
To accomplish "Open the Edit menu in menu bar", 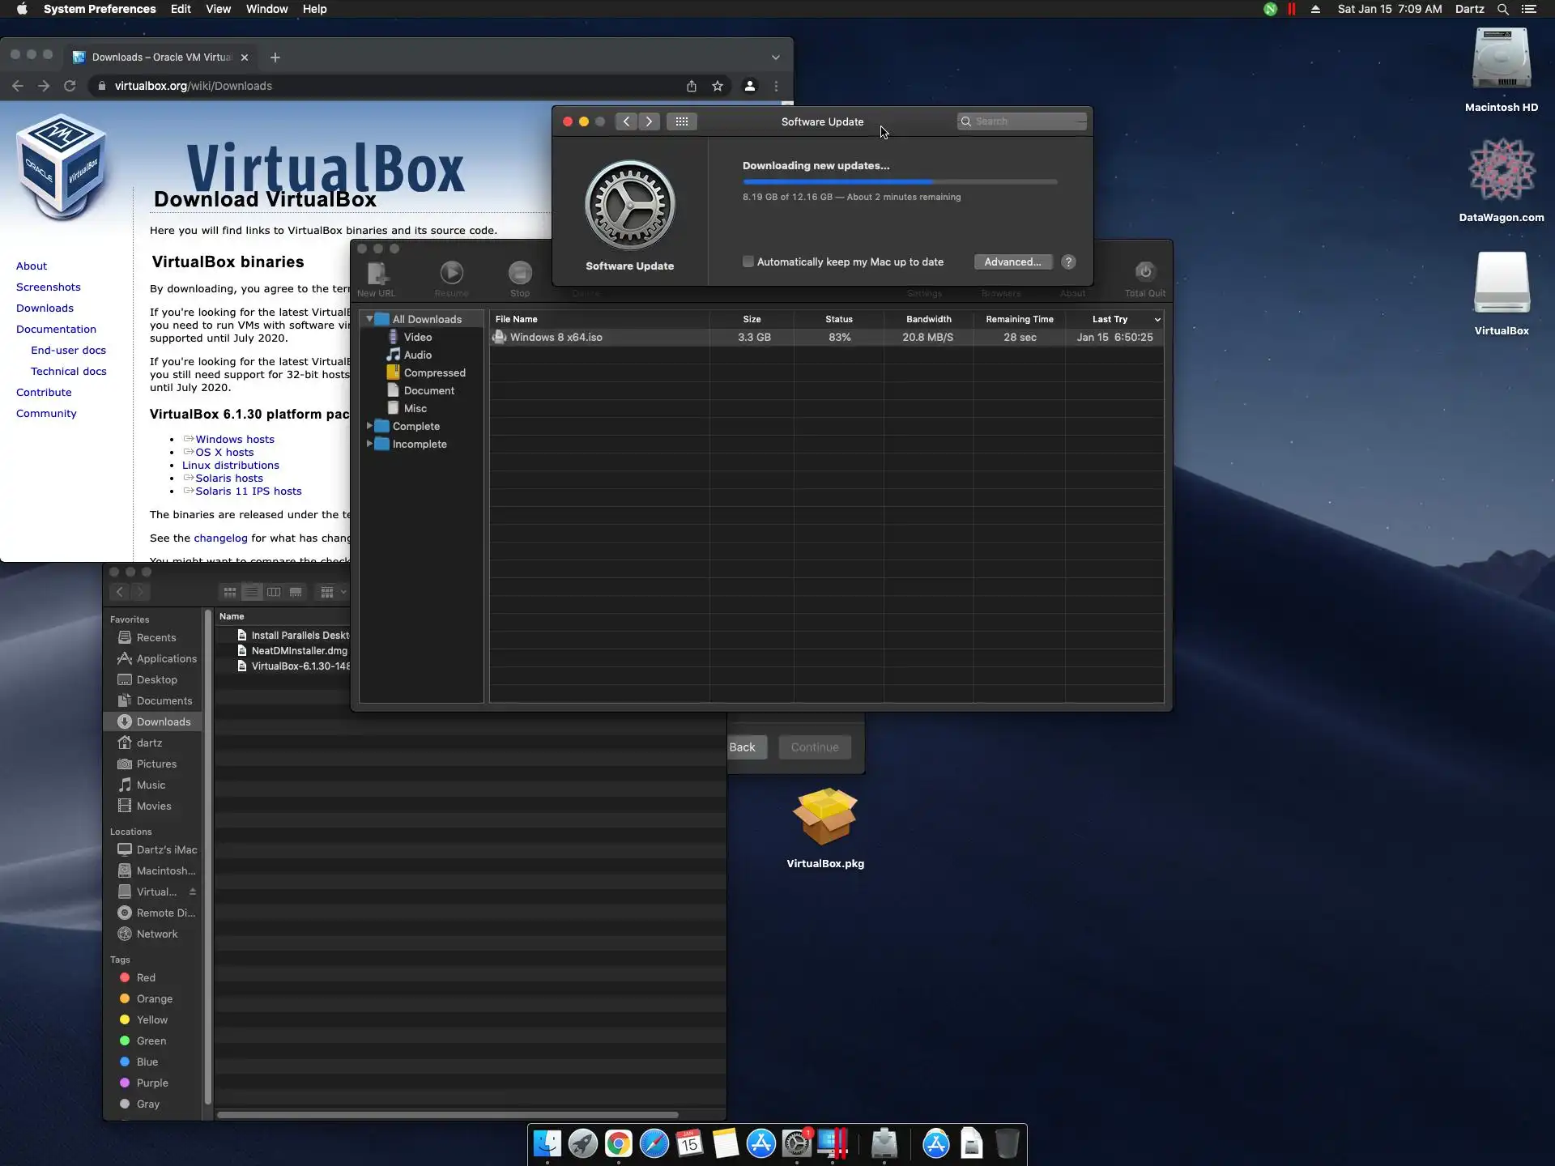I will [181, 9].
